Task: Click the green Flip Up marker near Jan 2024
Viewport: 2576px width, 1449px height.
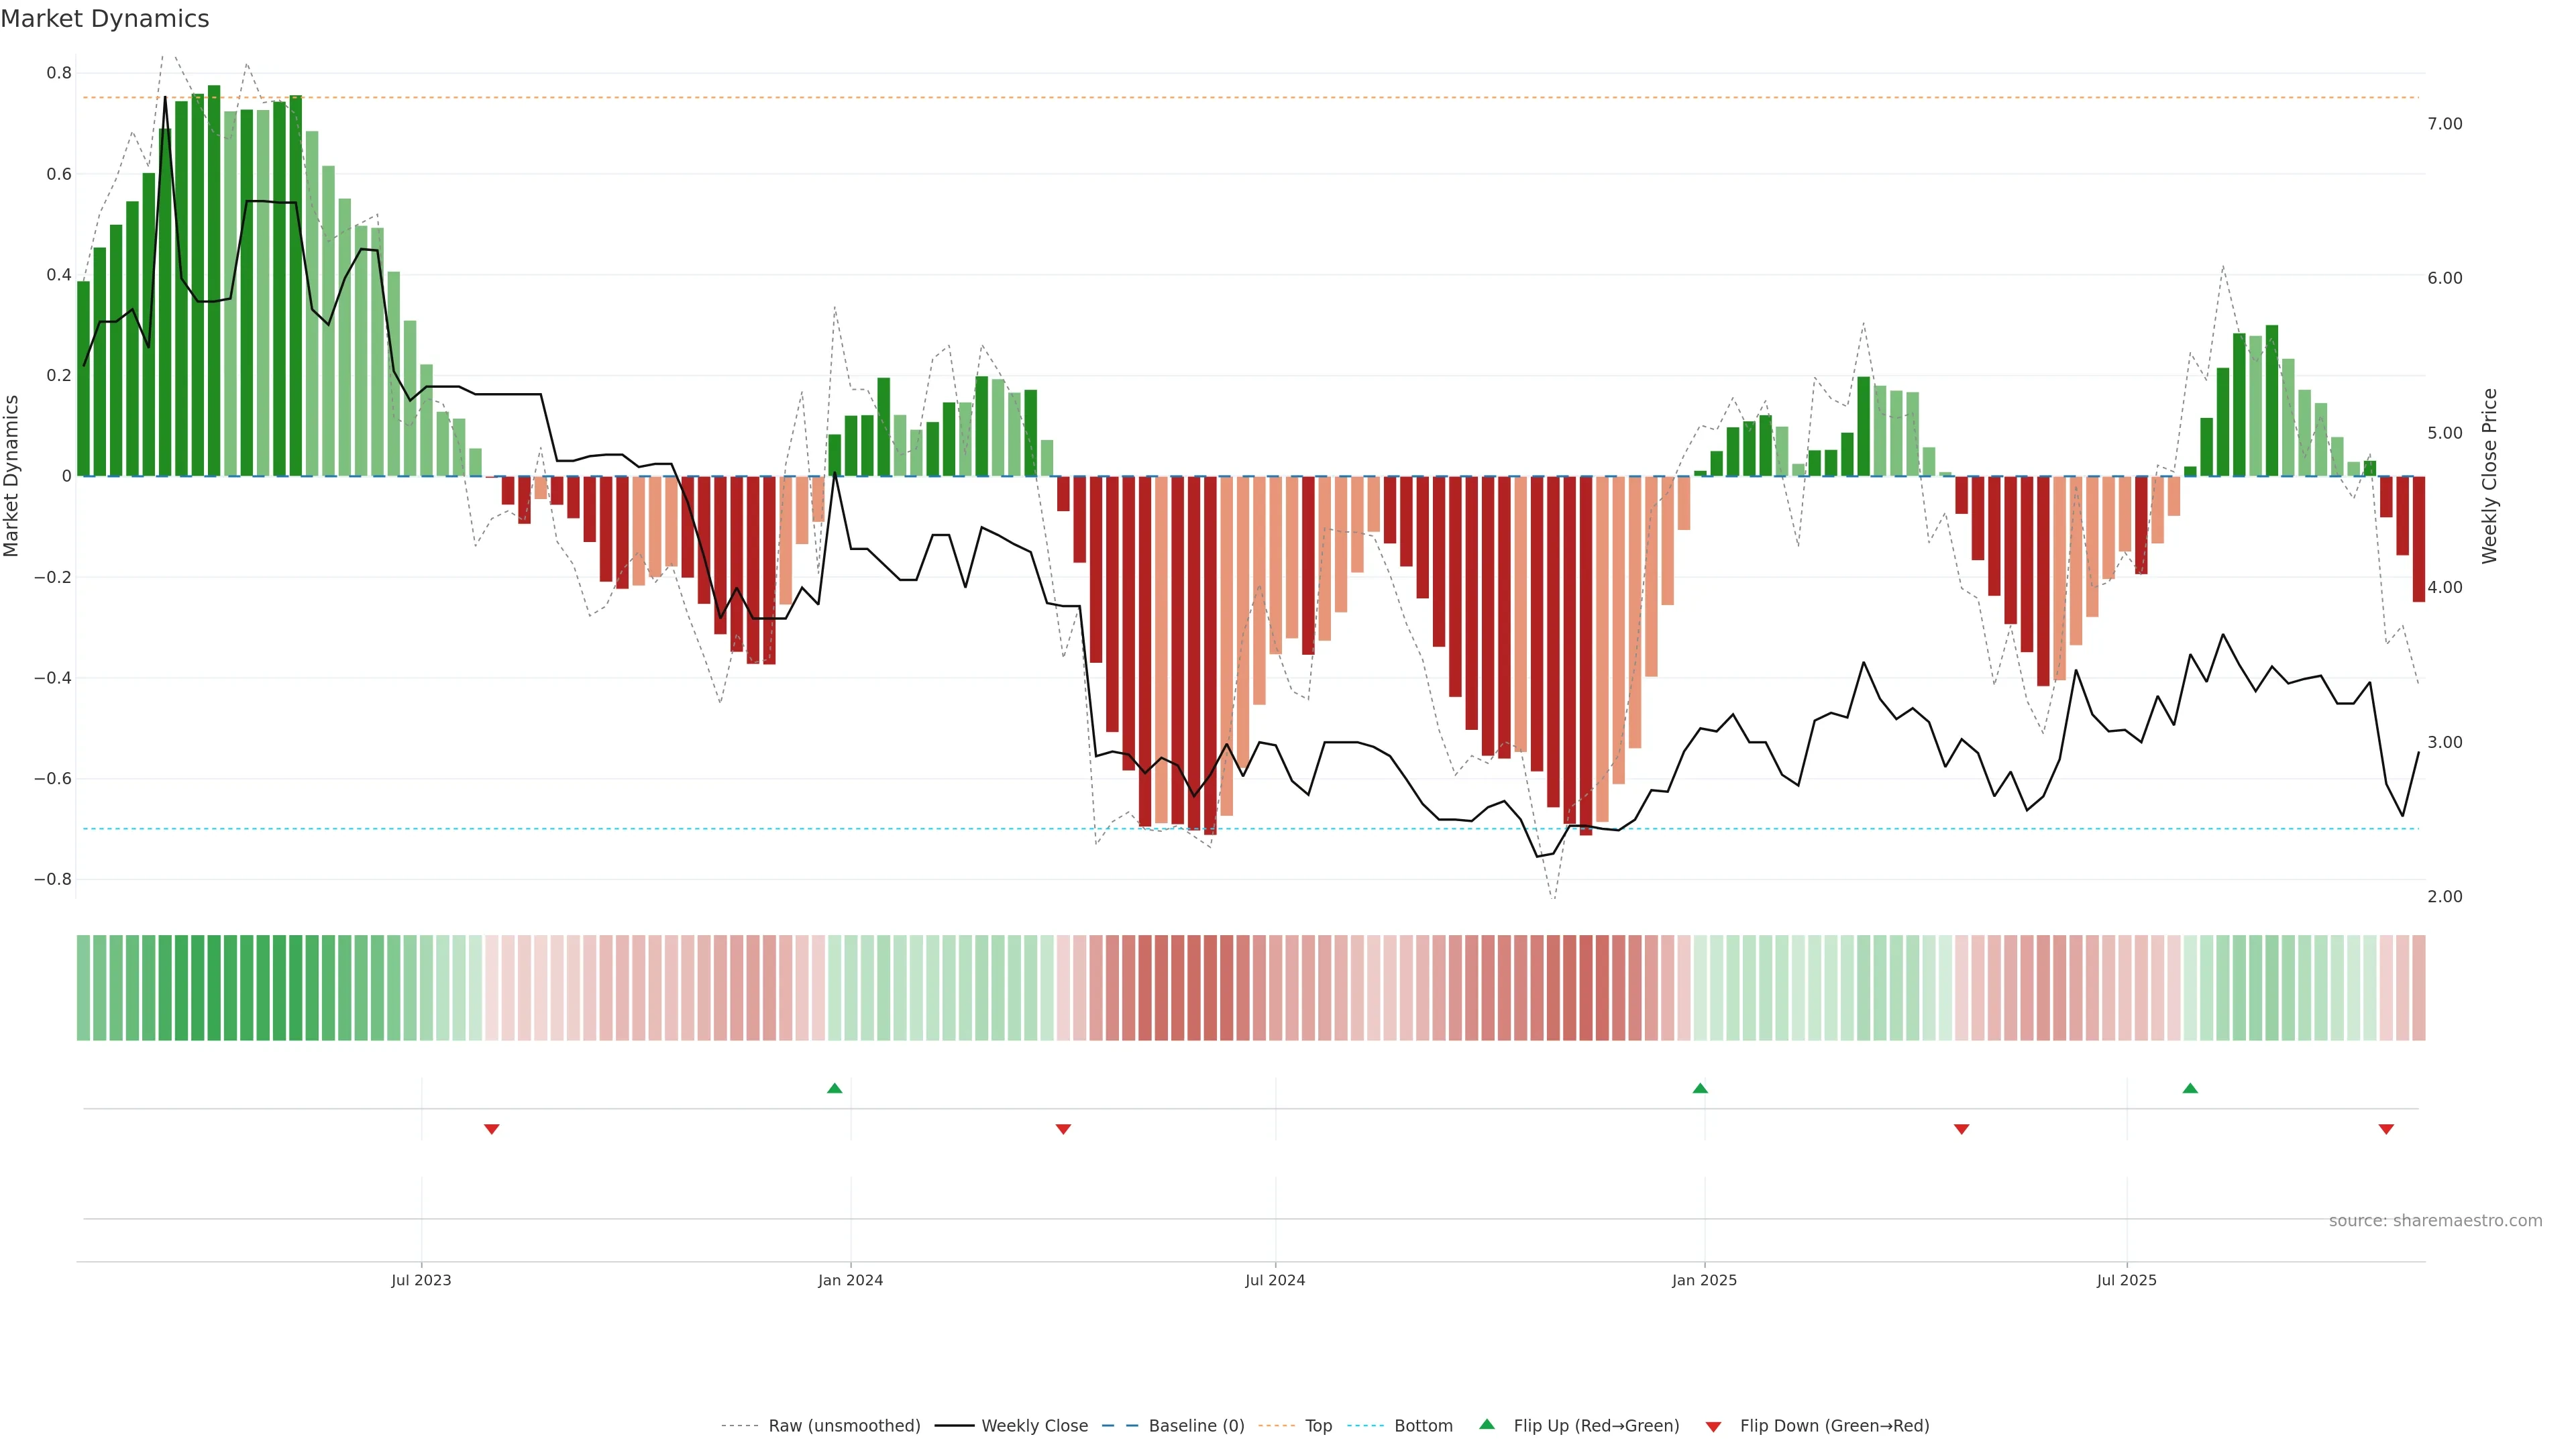Action: [x=835, y=1088]
